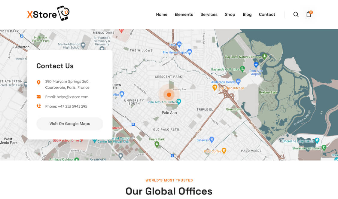338x199 pixels.
Task: Click the Palo Alto city label
Action: tap(169, 113)
